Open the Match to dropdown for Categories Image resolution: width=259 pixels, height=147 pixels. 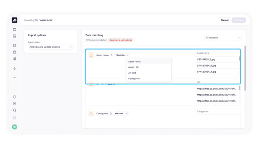click(121, 114)
